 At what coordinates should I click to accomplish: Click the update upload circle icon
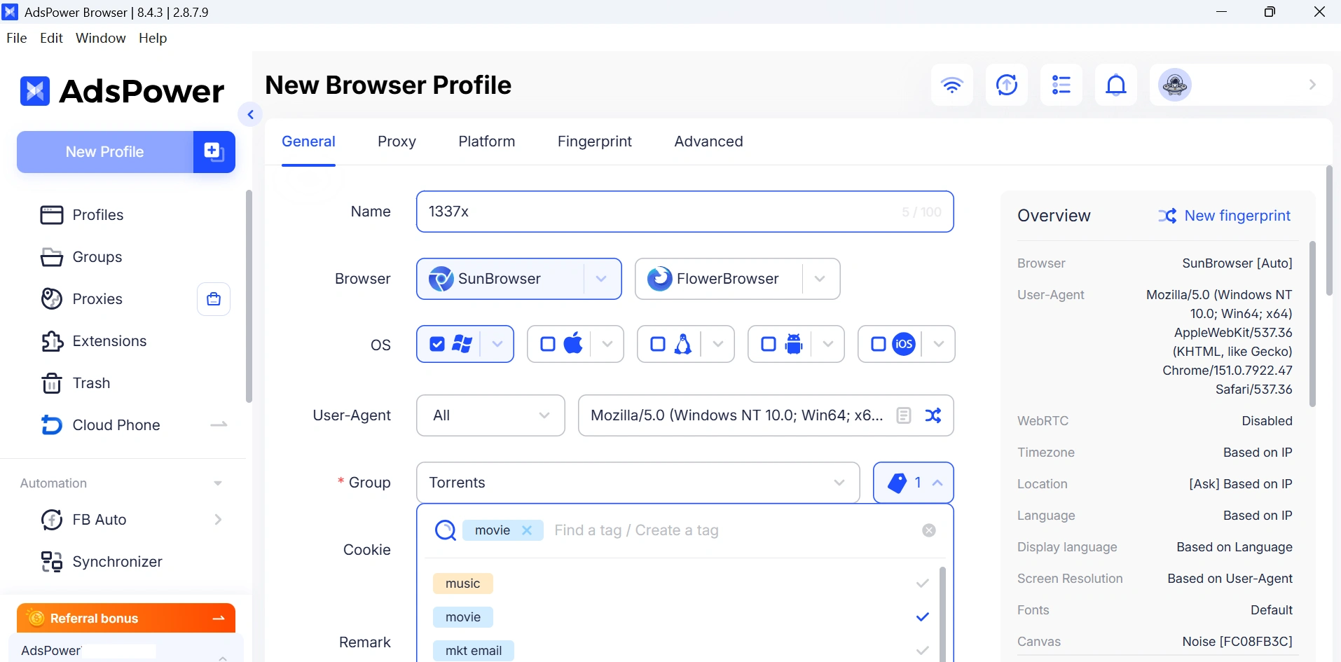pyautogui.click(x=1007, y=85)
